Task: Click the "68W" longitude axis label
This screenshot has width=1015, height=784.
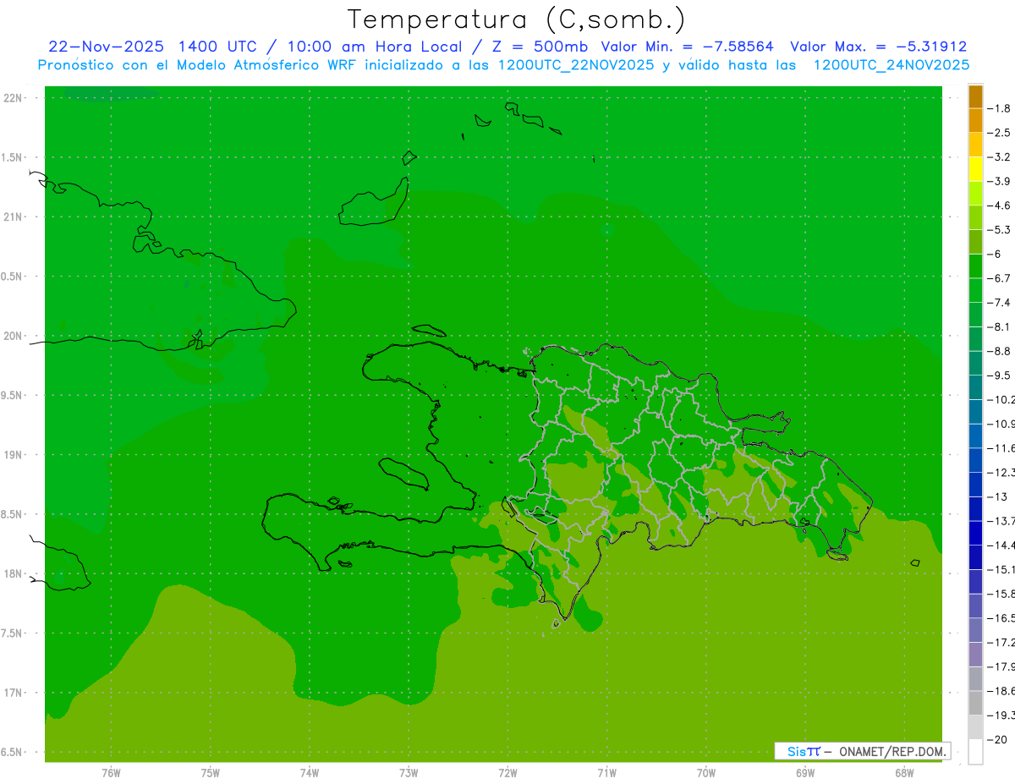Action: 904,773
